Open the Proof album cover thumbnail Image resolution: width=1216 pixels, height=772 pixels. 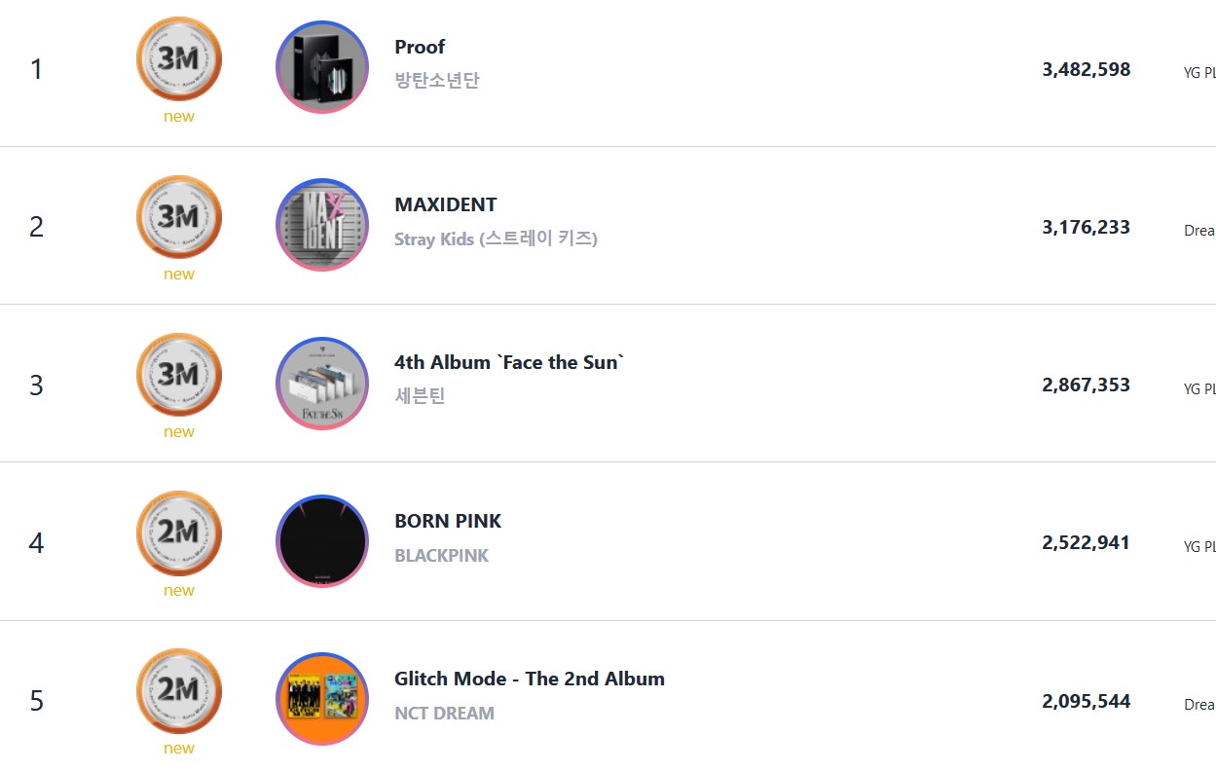pos(322,67)
